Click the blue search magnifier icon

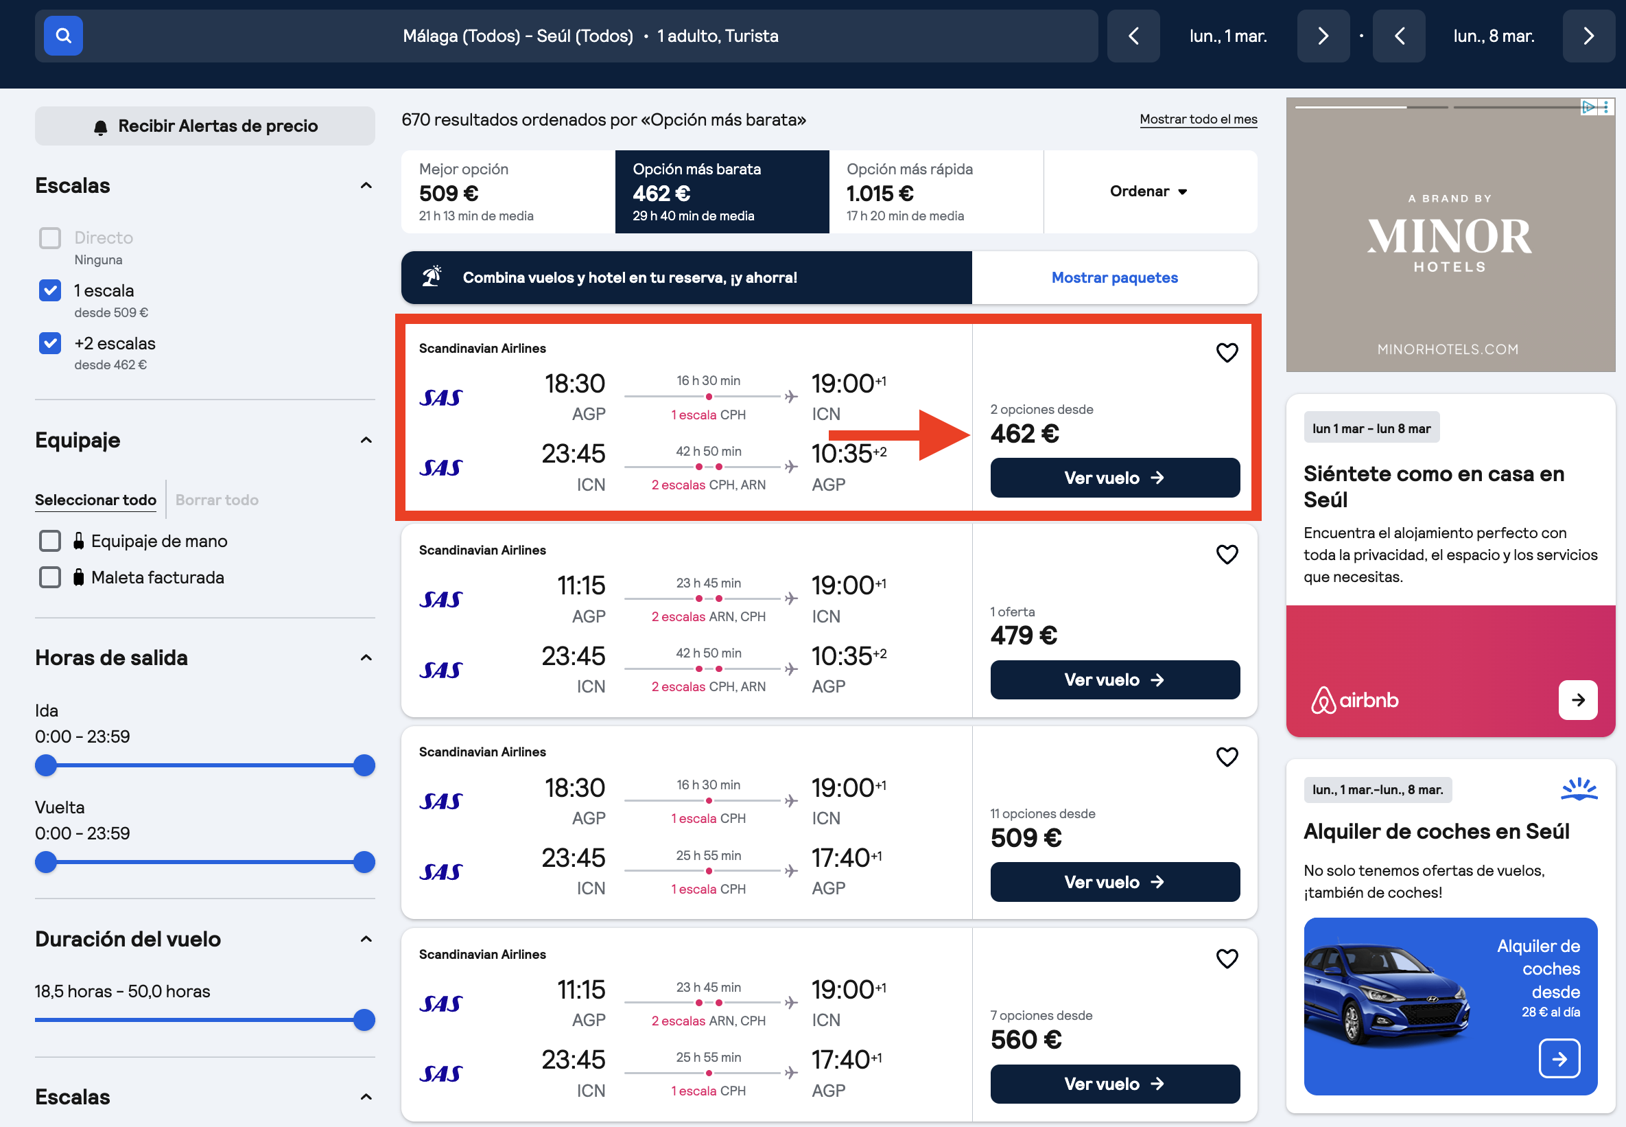63,36
